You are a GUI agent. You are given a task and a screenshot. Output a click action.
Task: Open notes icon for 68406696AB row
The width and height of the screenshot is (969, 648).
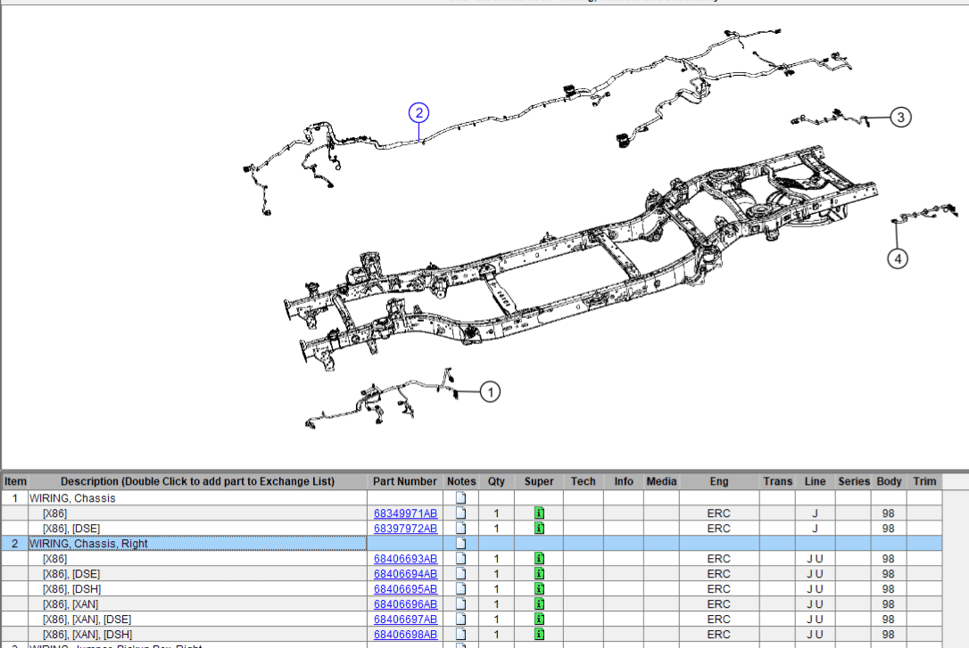tap(461, 603)
